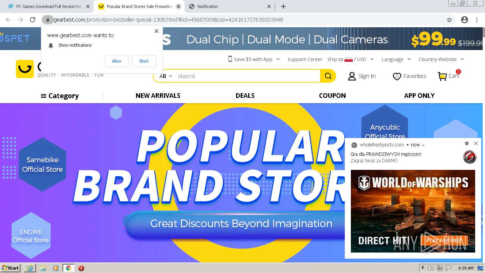Click the red Opera taskbar icon

click(x=81, y=268)
